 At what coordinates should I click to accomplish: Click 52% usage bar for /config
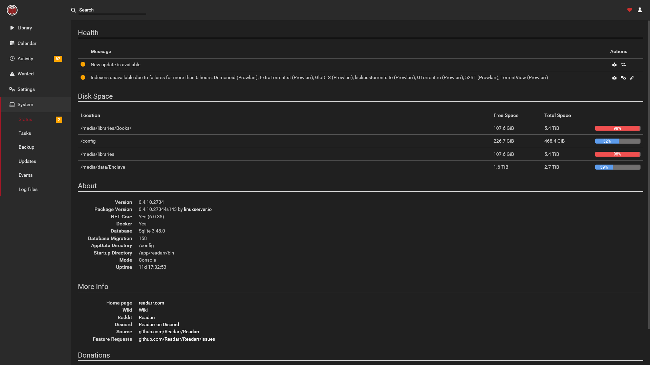tap(617, 141)
